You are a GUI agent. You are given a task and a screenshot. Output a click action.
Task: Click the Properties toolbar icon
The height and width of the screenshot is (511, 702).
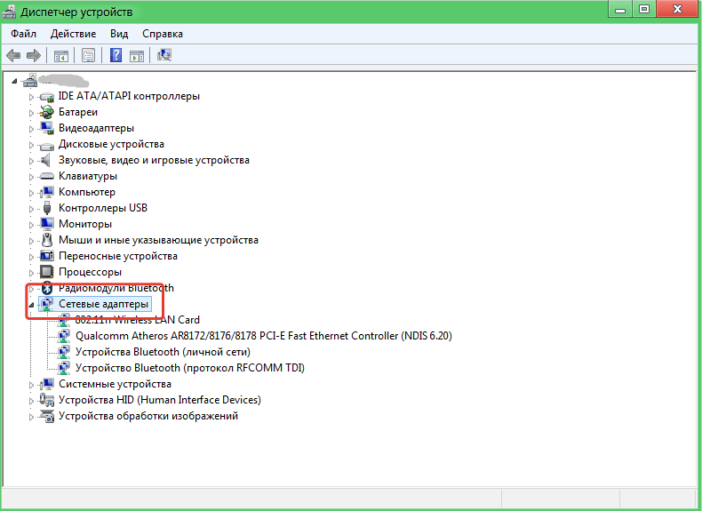click(88, 56)
